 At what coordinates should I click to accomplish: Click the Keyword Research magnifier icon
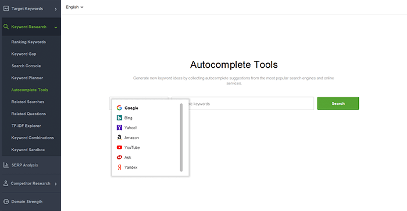pyautogui.click(x=6, y=27)
